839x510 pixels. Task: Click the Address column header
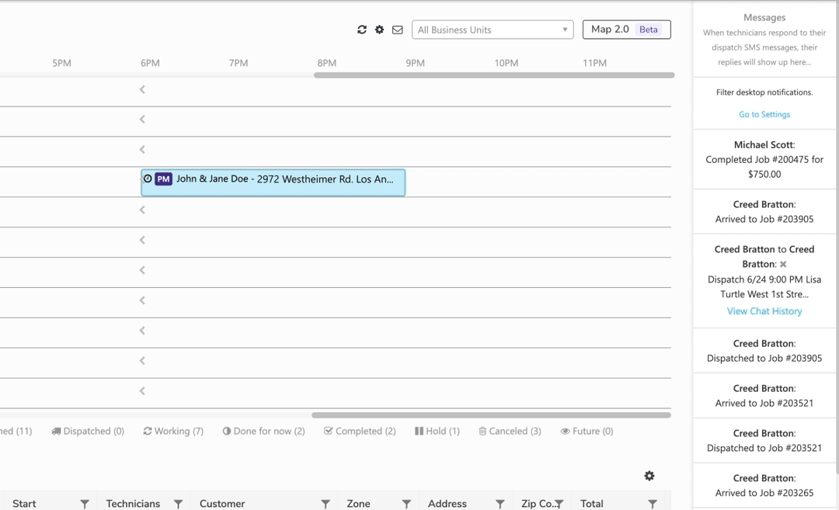(x=447, y=504)
